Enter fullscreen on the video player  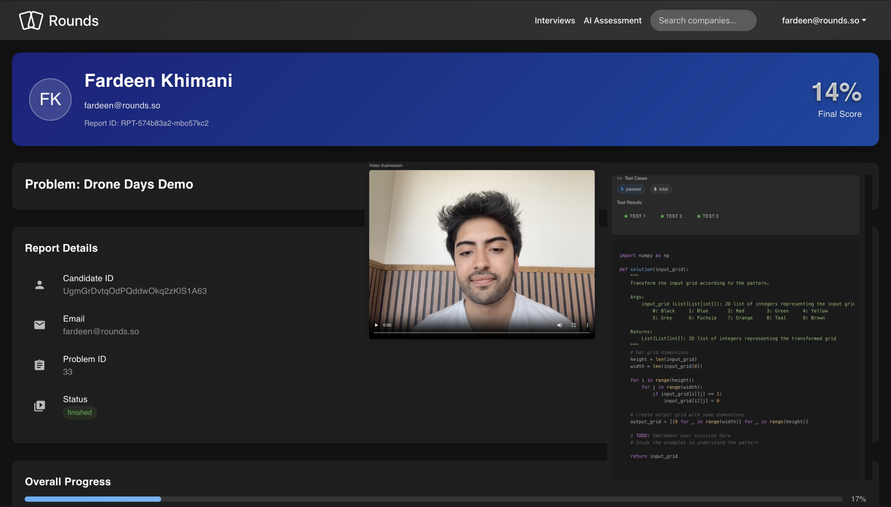[574, 325]
